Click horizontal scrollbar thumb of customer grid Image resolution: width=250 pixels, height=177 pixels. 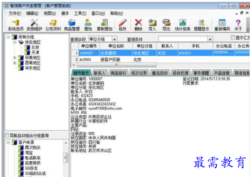click(117, 65)
